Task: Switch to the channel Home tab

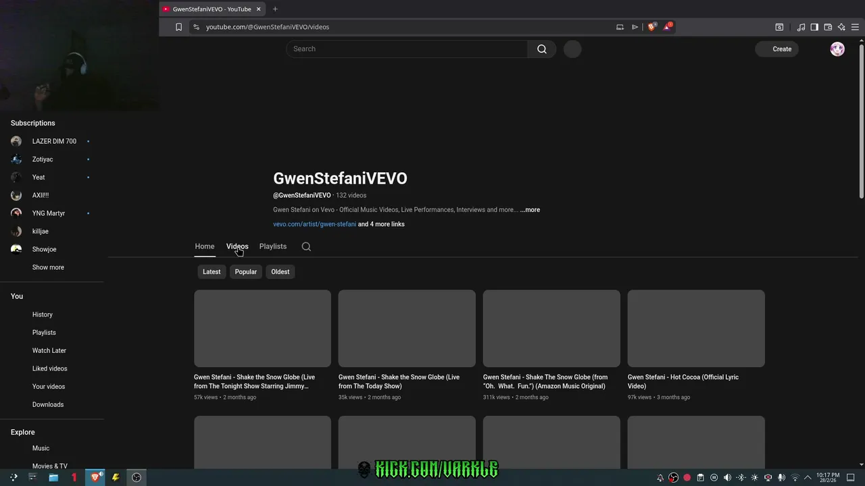Action: click(x=205, y=246)
